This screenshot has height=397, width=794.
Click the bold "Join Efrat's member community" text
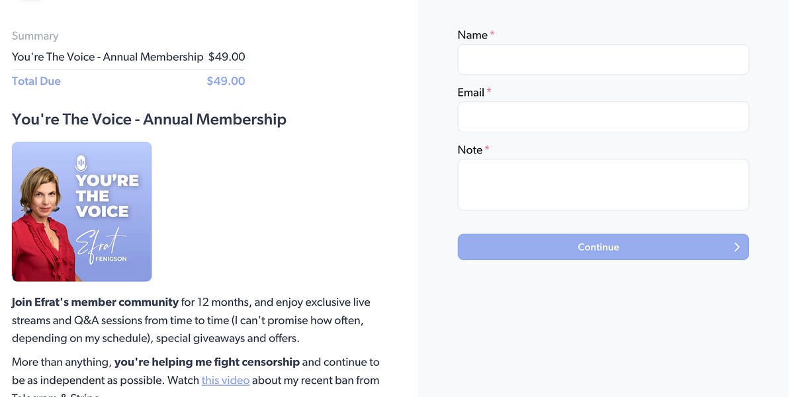[95, 302]
